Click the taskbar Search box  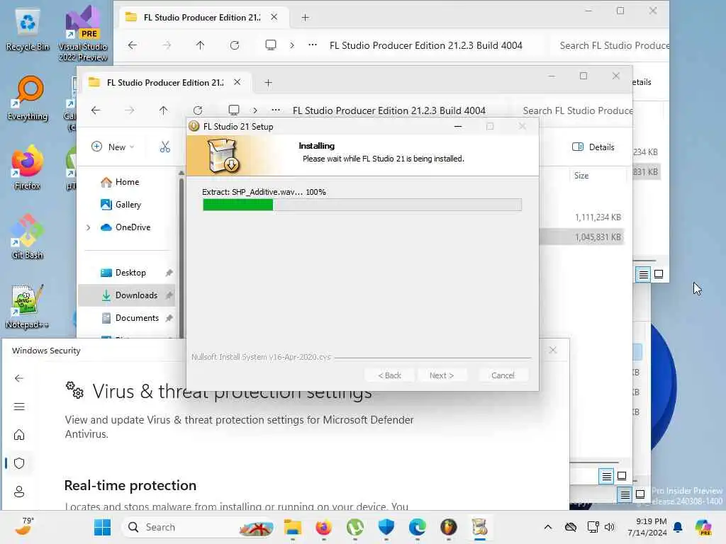click(x=198, y=527)
